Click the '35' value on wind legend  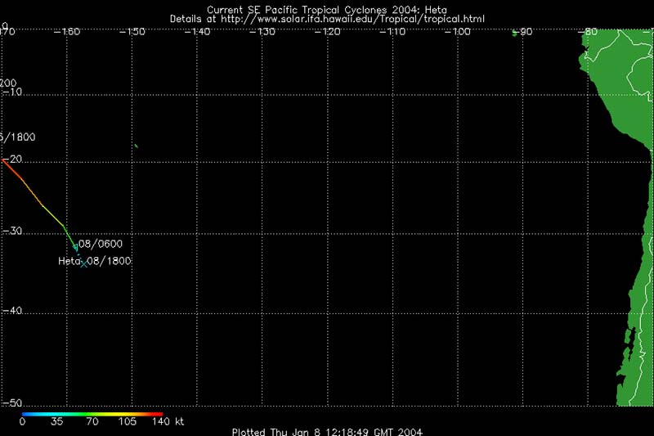point(57,423)
